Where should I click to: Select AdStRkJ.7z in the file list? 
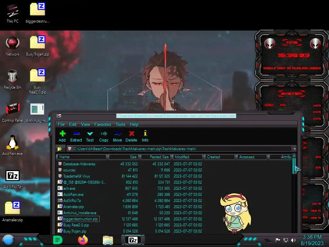(x=174, y=201)
